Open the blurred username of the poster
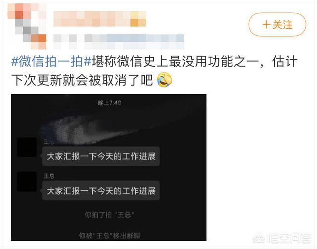The image size is (317, 249). (100, 19)
